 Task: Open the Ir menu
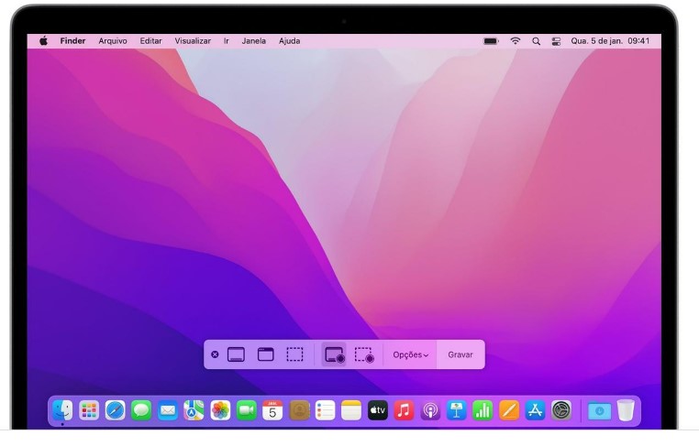tap(227, 41)
